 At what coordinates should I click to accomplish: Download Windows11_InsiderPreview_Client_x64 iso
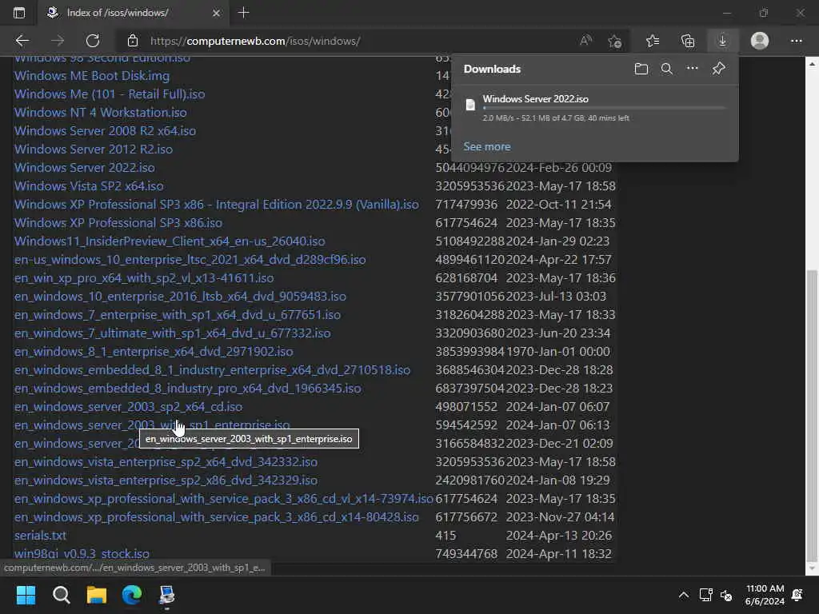point(170,241)
